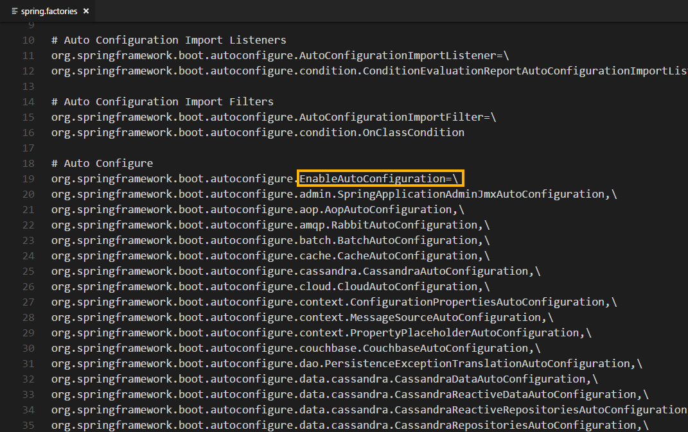
Task: Click the '# Auto Configuration Import Listeners' comment
Action: 168,40
